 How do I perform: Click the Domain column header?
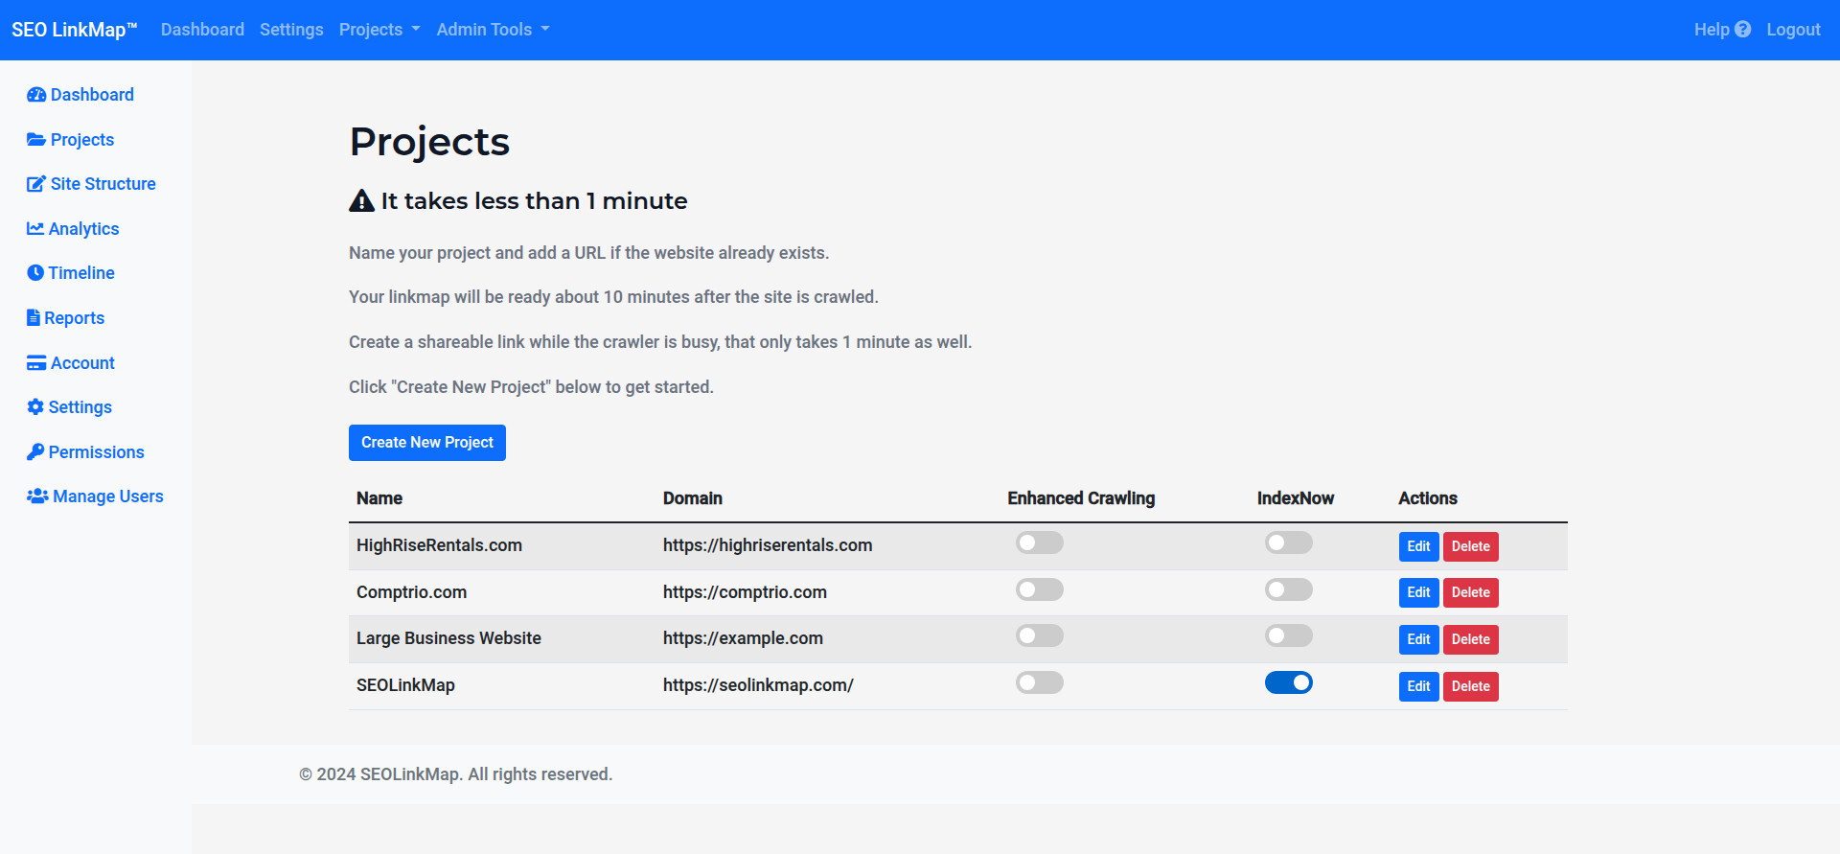[x=693, y=498]
